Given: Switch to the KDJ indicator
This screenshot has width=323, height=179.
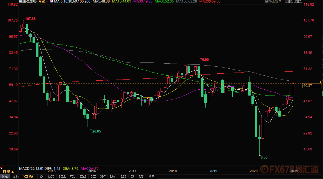Looking at the screenshot, I should click(x=103, y=176).
